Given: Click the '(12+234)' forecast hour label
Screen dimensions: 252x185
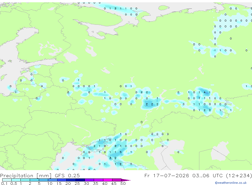Looking at the screenshot, I should click(x=239, y=175).
